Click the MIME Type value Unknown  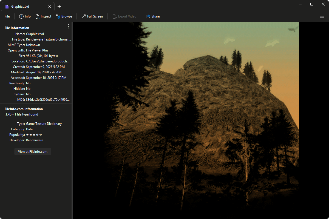pos(33,45)
